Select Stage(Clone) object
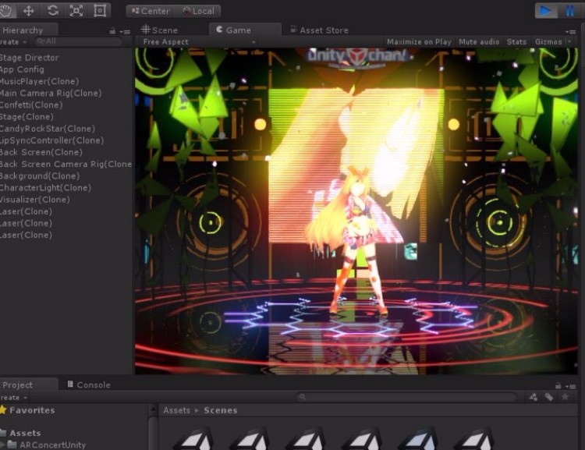 27,116
